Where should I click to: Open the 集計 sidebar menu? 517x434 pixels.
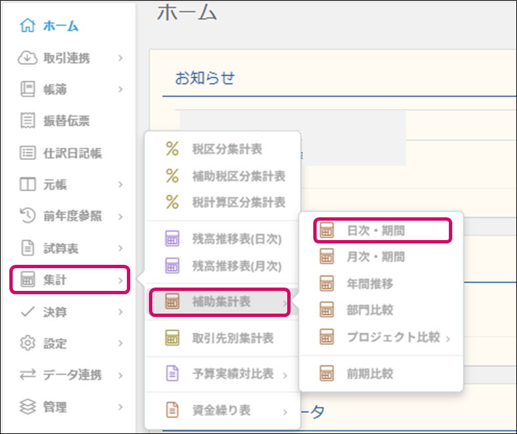(x=69, y=280)
